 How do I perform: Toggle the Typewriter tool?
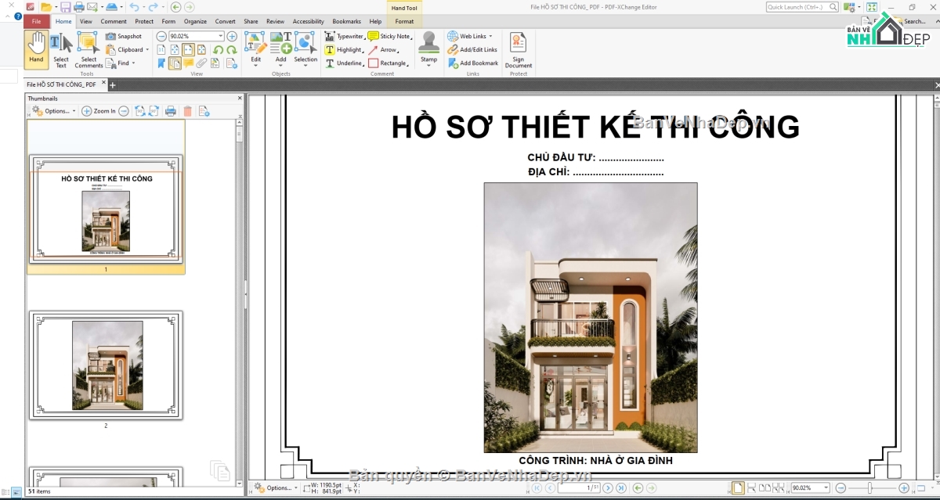345,36
